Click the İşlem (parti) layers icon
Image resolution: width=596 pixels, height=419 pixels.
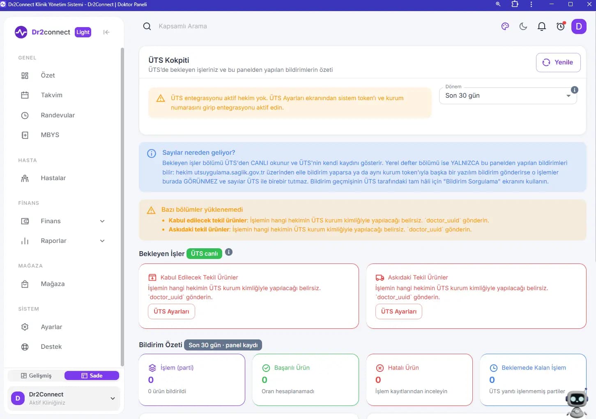click(152, 368)
